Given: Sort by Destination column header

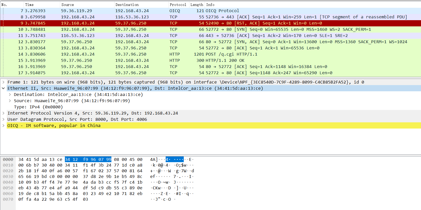Looking at the screenshot, I should tap(141, 5).
